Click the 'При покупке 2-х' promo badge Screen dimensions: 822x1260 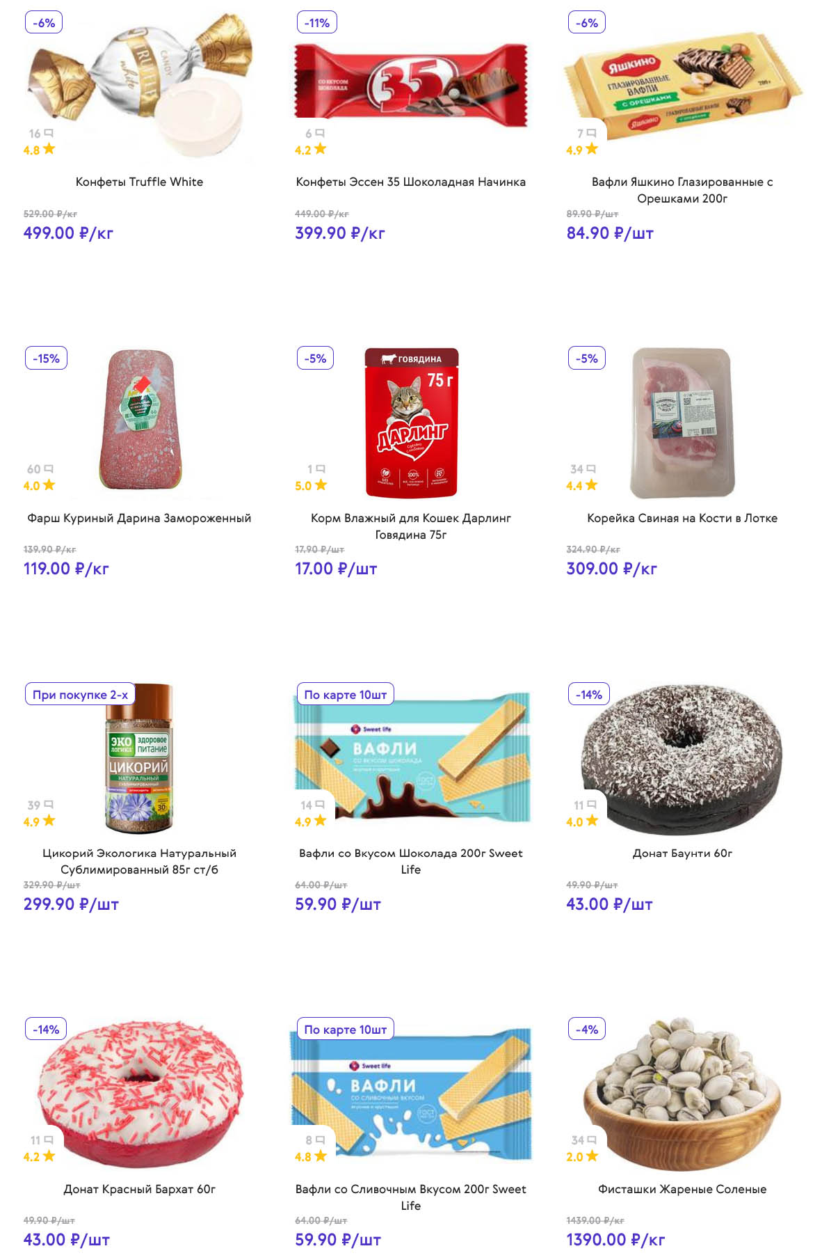point(80,695)
